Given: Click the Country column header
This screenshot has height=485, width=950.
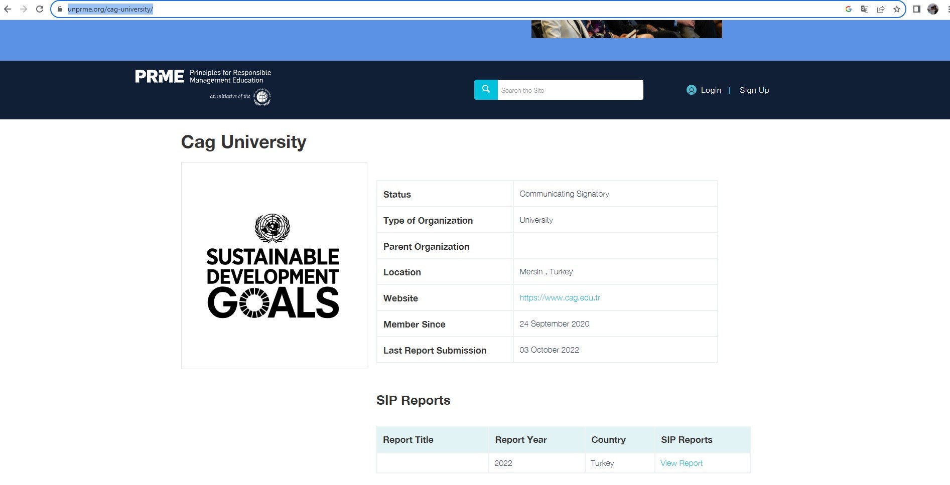Looking at the screenshot, I should coord(608,440).
